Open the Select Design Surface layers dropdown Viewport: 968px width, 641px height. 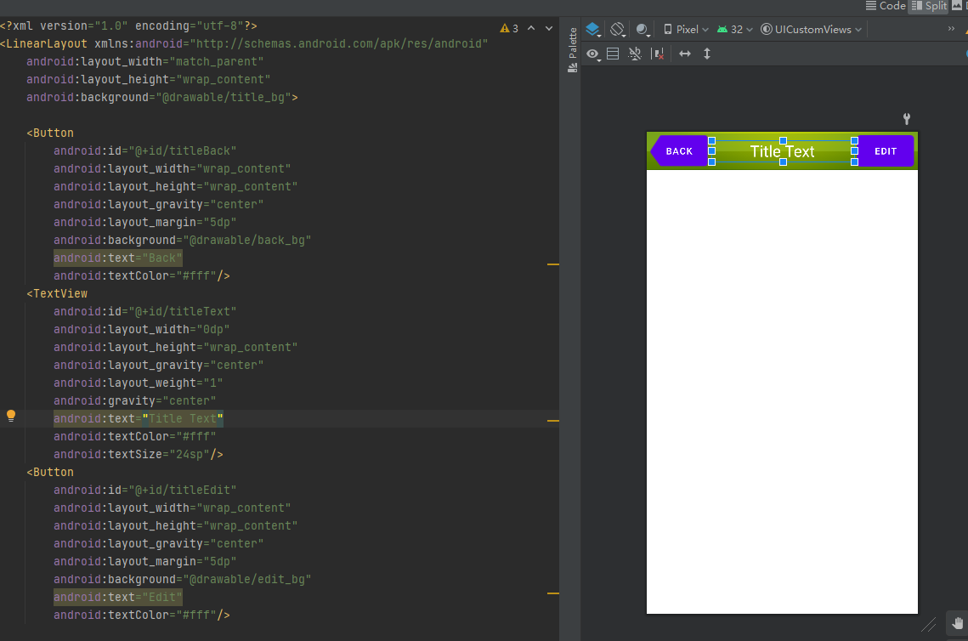click(593, 30)
